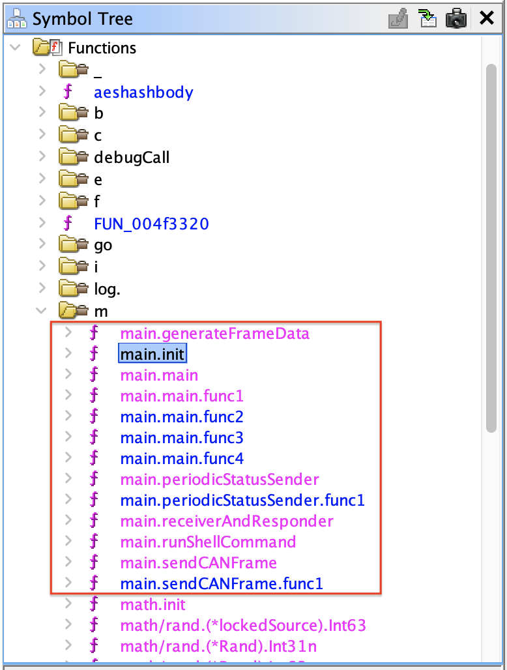Select the aeshashbody function
The height and width of the screenshot is (670, 507).
pos(143,93)
